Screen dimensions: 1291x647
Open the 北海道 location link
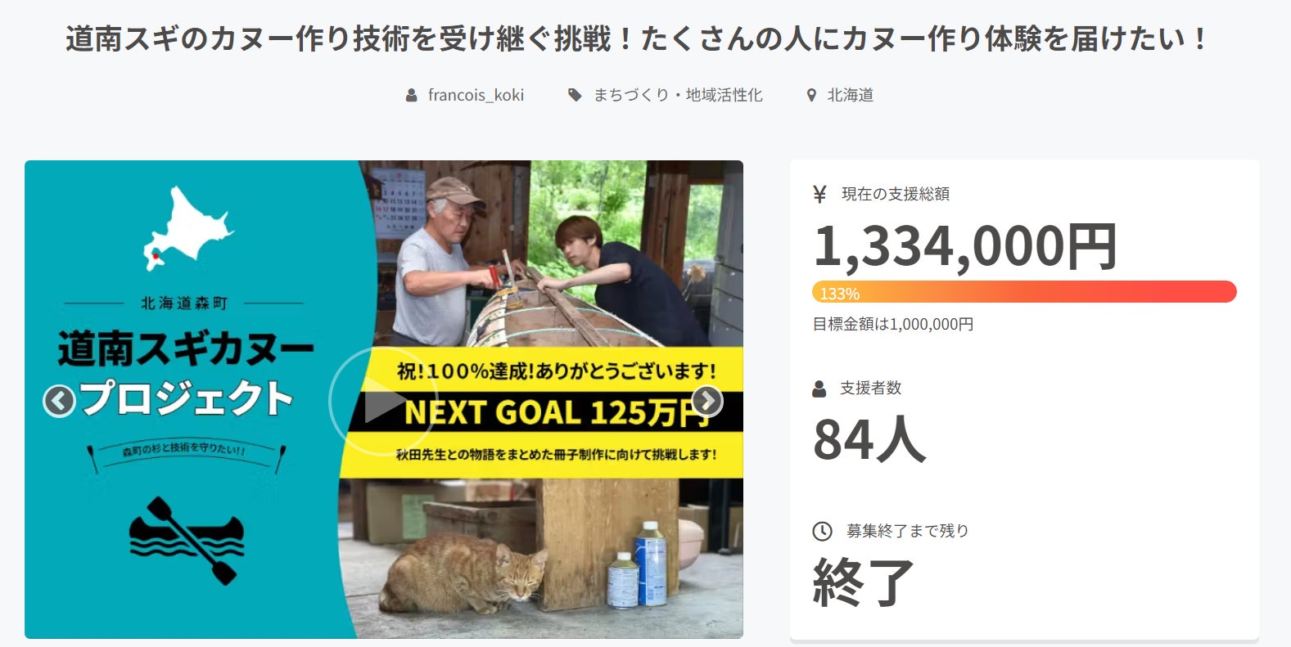point(850,95)
